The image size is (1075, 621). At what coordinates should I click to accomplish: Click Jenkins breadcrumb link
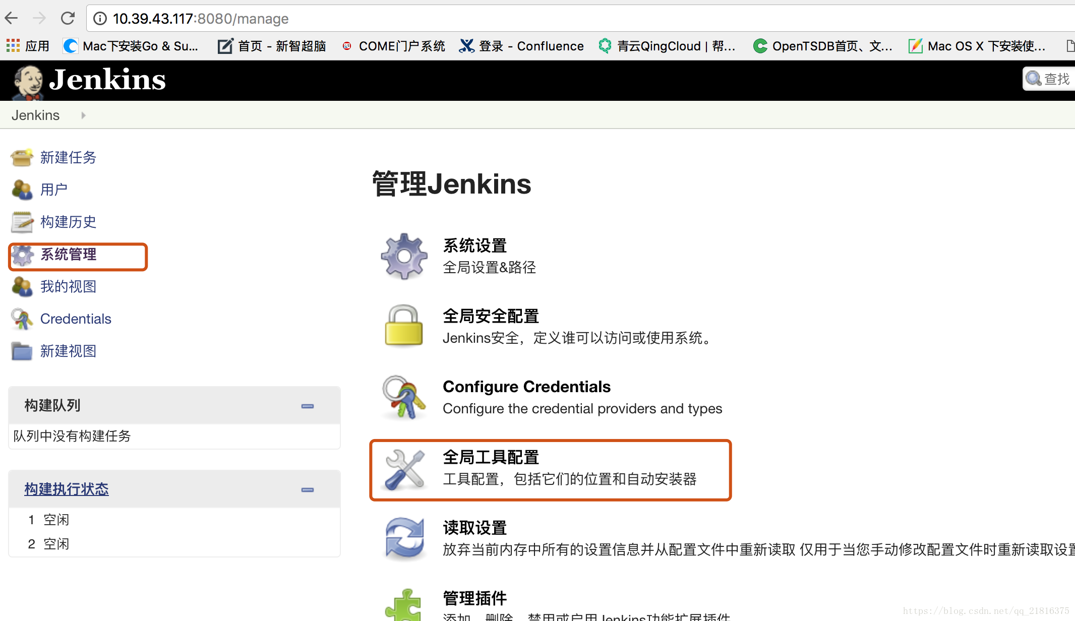(35, 115)
